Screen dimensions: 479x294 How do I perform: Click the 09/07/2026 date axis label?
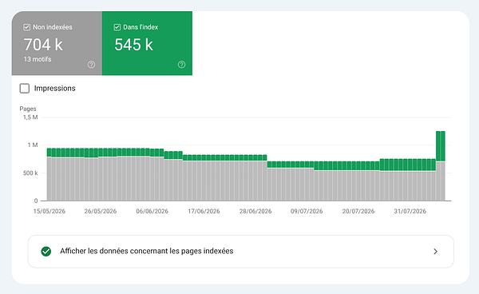pos(307,211)
